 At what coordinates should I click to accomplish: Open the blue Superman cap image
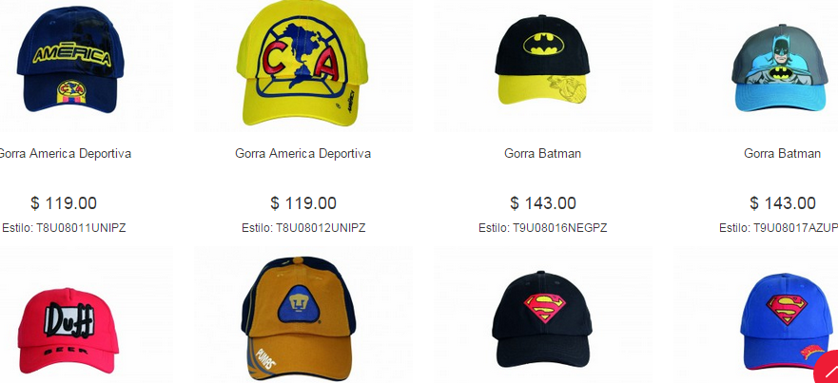pyautogui.click(x=786, y=321)
